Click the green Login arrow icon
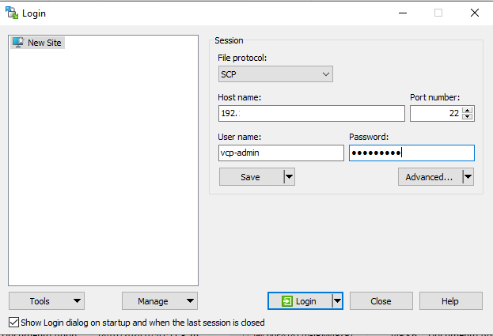493x336 pixels. pos(286,301)
